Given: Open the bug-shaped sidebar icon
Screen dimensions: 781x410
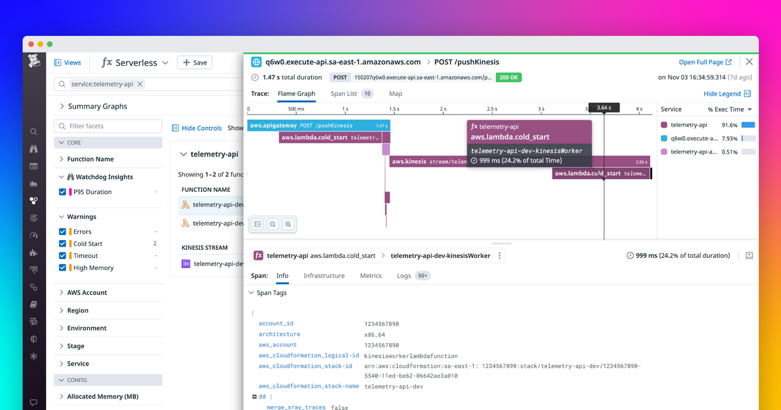Looking at the screenshot, I should pos(34,357).
